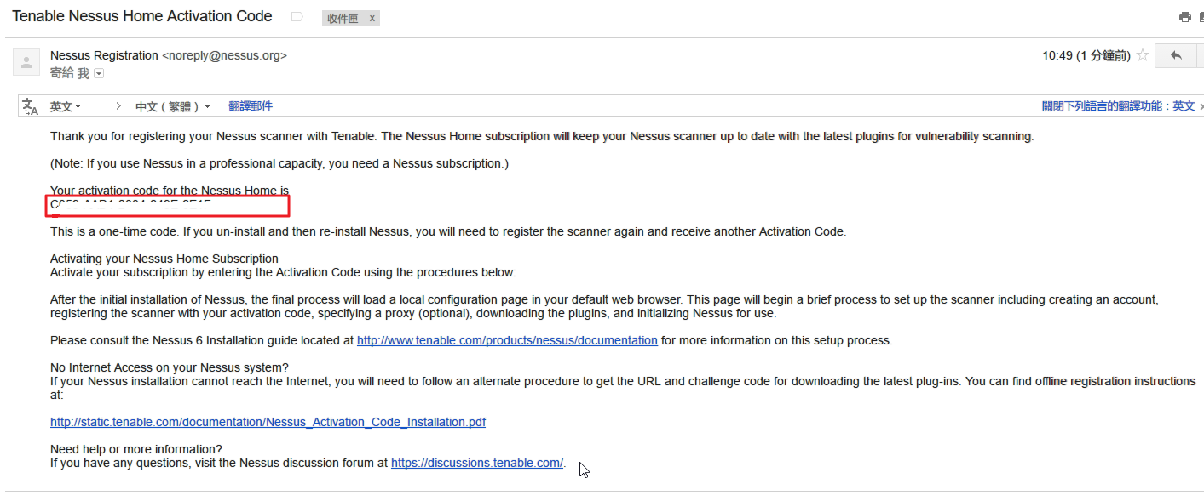Click the sender address "<noreply@nessus.org>"
This screenshot has height=501, width=1204.
(x=225, y=55)
